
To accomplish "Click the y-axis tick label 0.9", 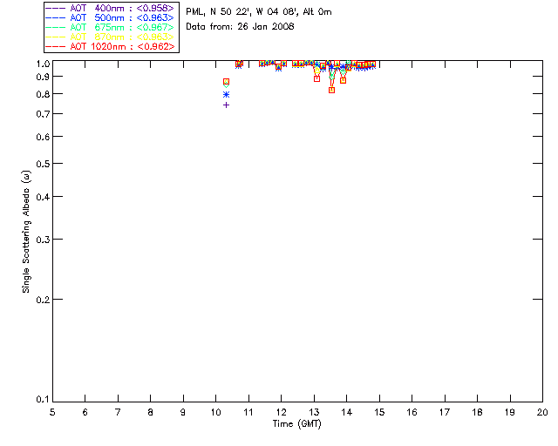I will [x=43, y=77].
